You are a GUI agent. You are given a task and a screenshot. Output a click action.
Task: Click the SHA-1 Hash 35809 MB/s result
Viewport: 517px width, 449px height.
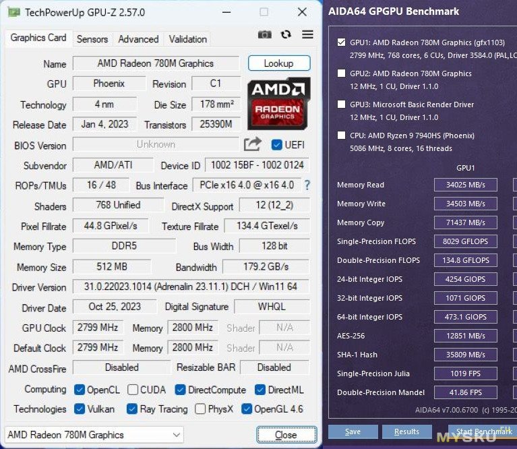coord(466,355)
